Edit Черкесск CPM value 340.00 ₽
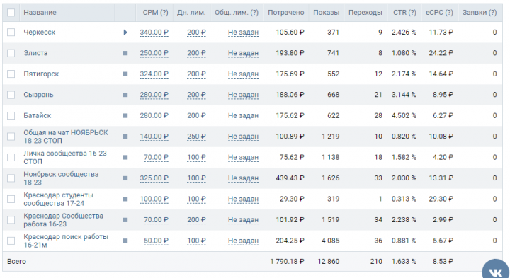Viewport: 510px width, 278px height. pos(154,33)
